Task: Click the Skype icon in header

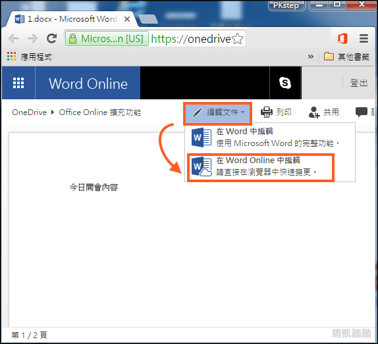Action: (x=285, y=83)
